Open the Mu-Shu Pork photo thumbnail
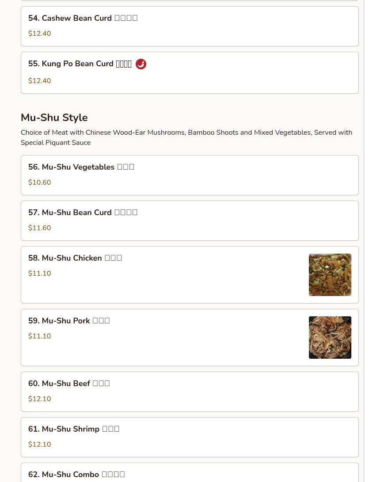Image resolution: width=373 pixels, height=482 pixels. pos(330,338)
